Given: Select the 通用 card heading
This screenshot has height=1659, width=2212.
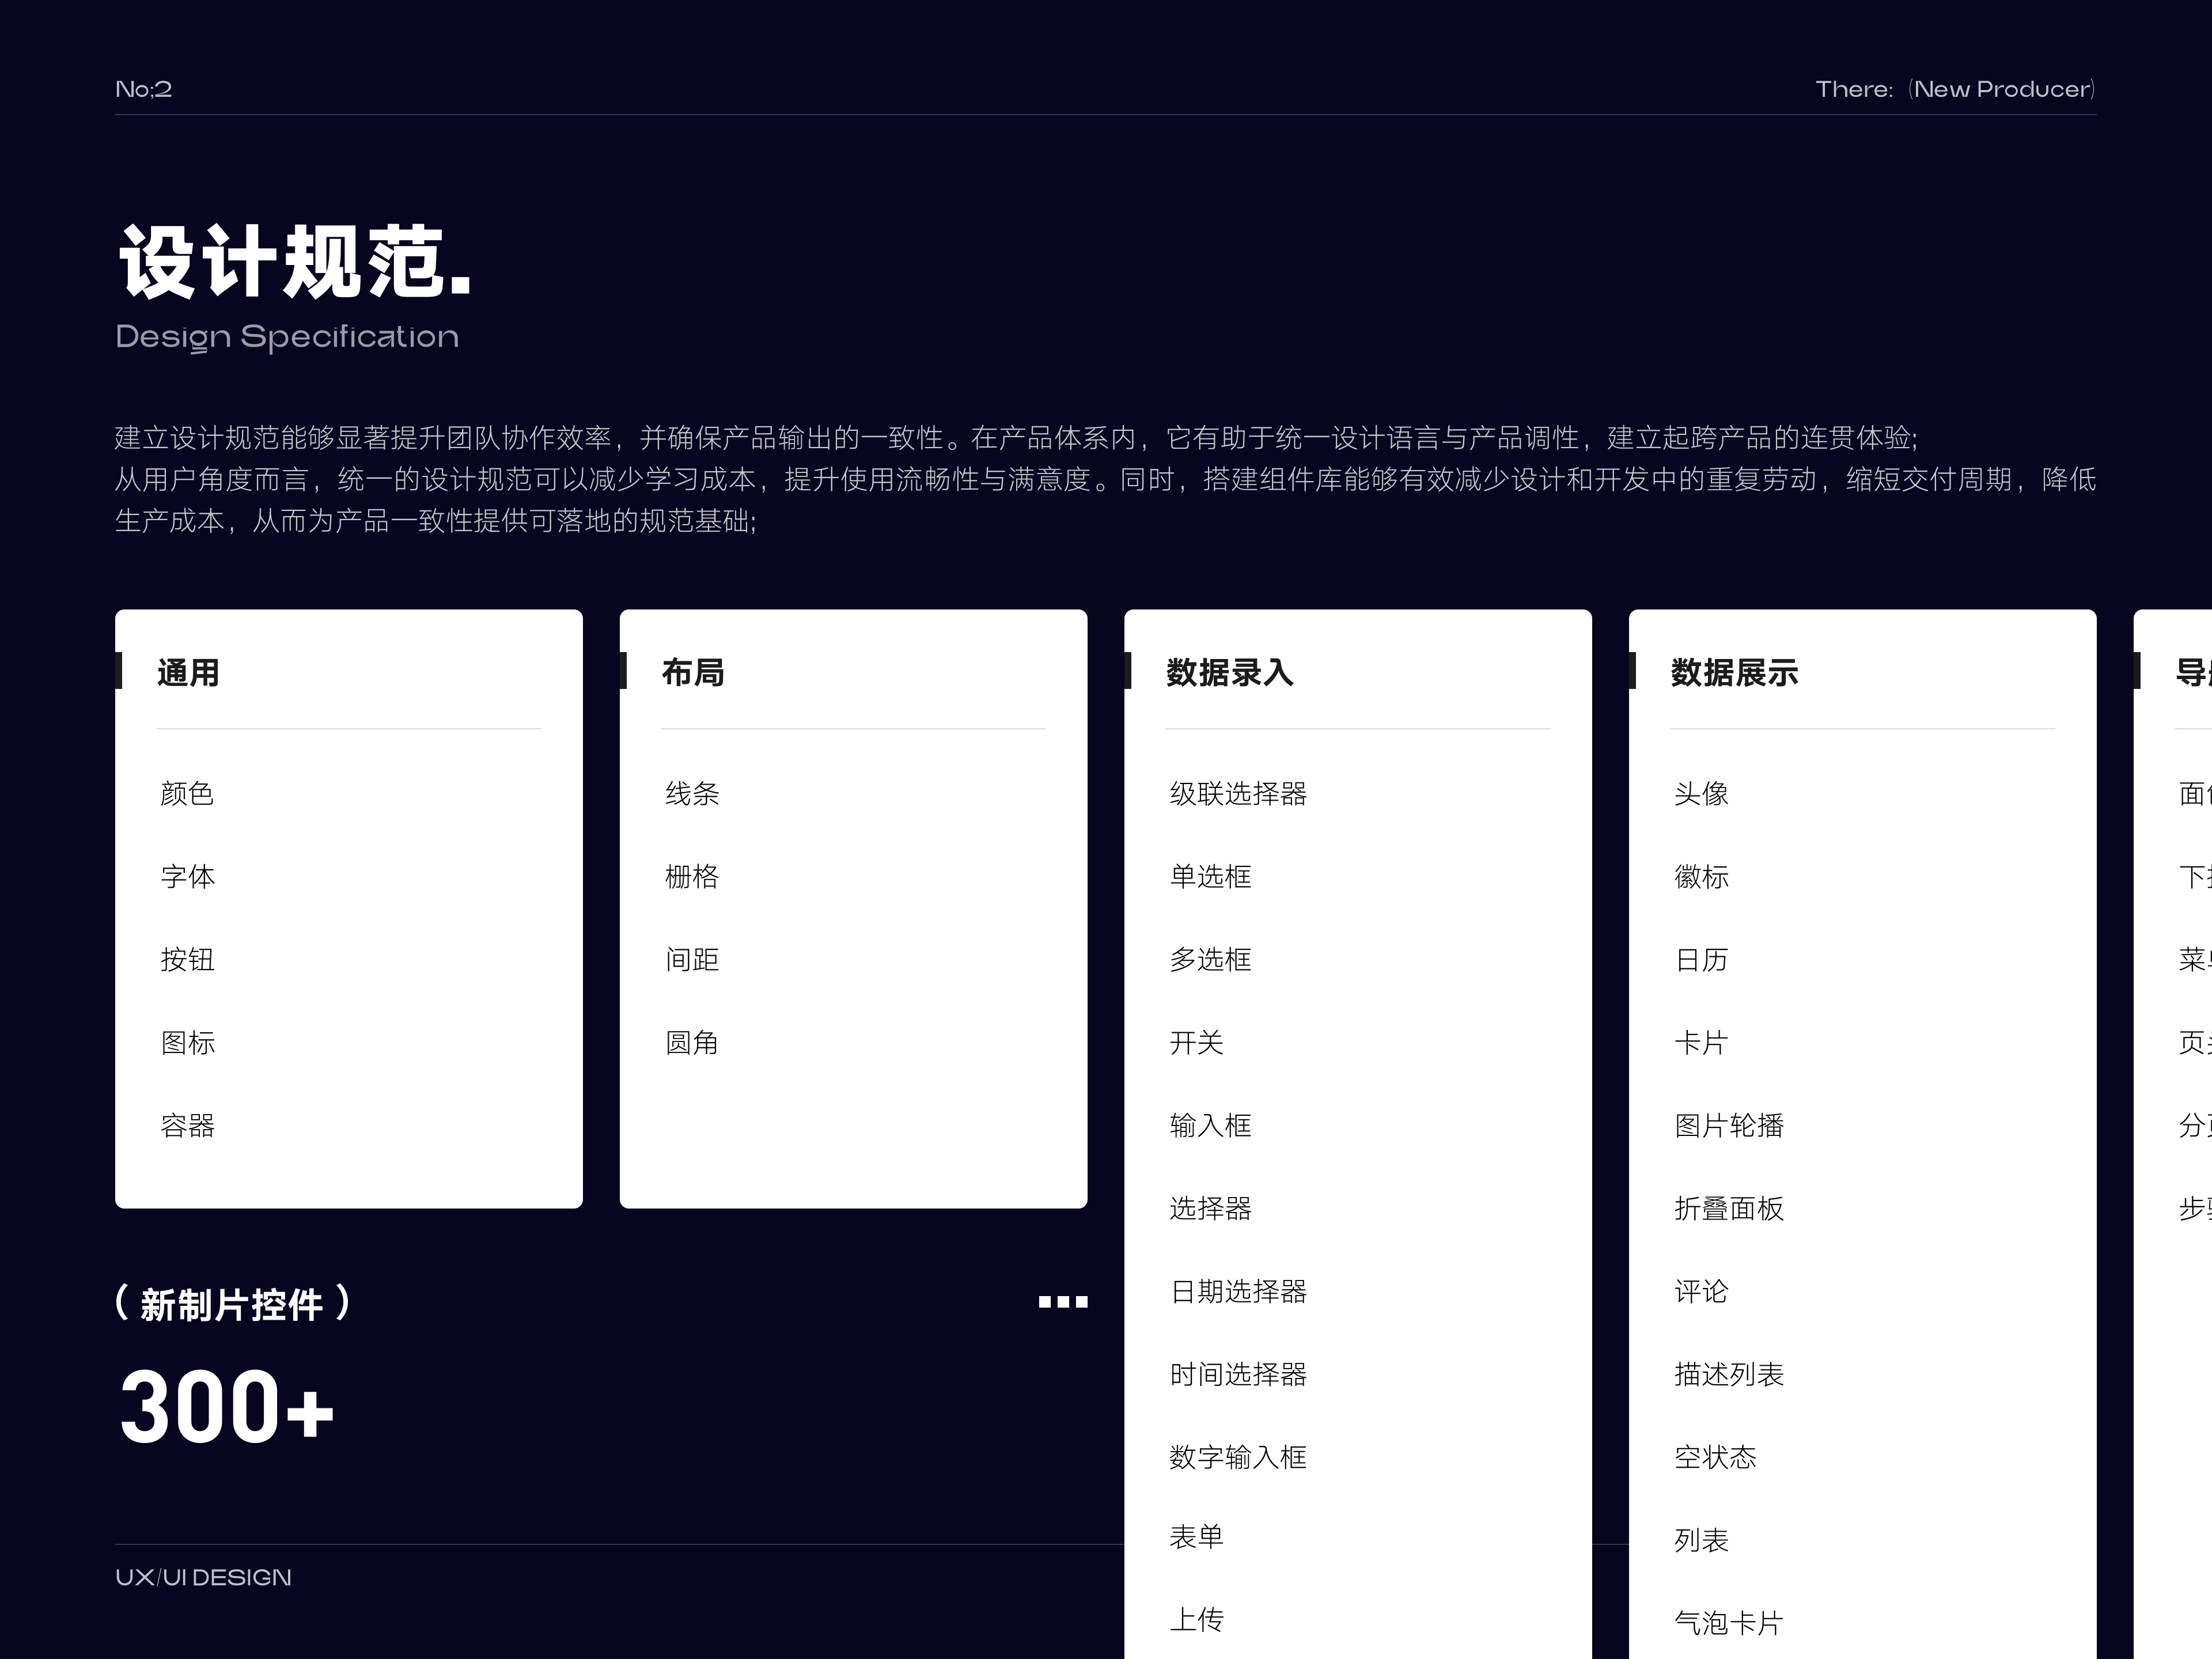Looking at the screenshot, I should tap(188, 672).
